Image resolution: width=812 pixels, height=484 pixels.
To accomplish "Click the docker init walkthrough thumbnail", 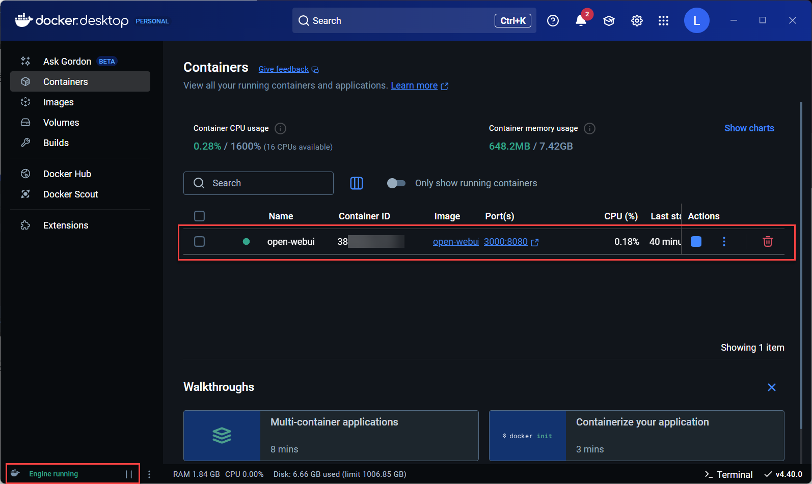I will pyautogui.click(x=528, y=436).
